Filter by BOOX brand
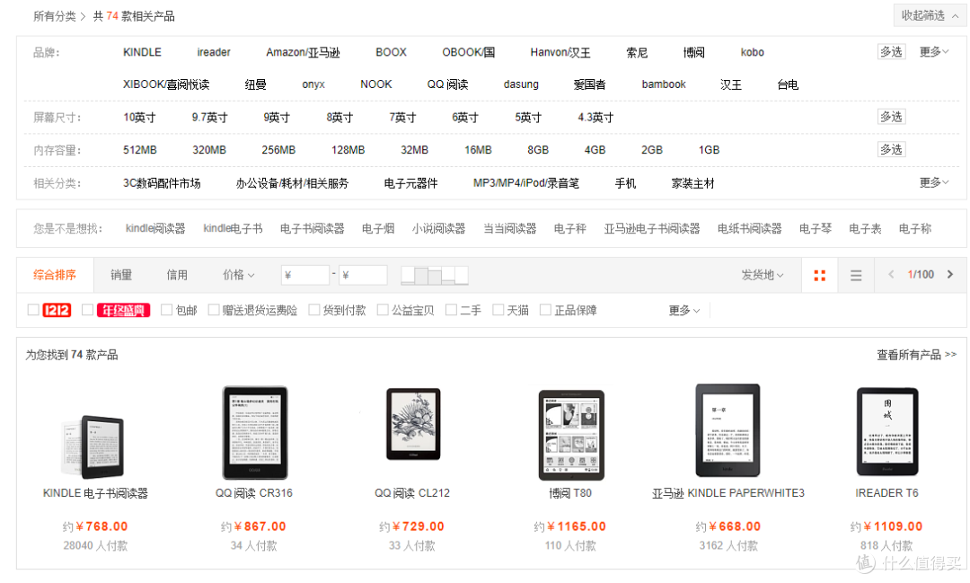 coord(391,53)
